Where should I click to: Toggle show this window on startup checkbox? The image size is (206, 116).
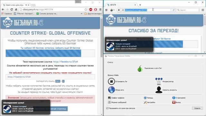click(x=107, y=108)
